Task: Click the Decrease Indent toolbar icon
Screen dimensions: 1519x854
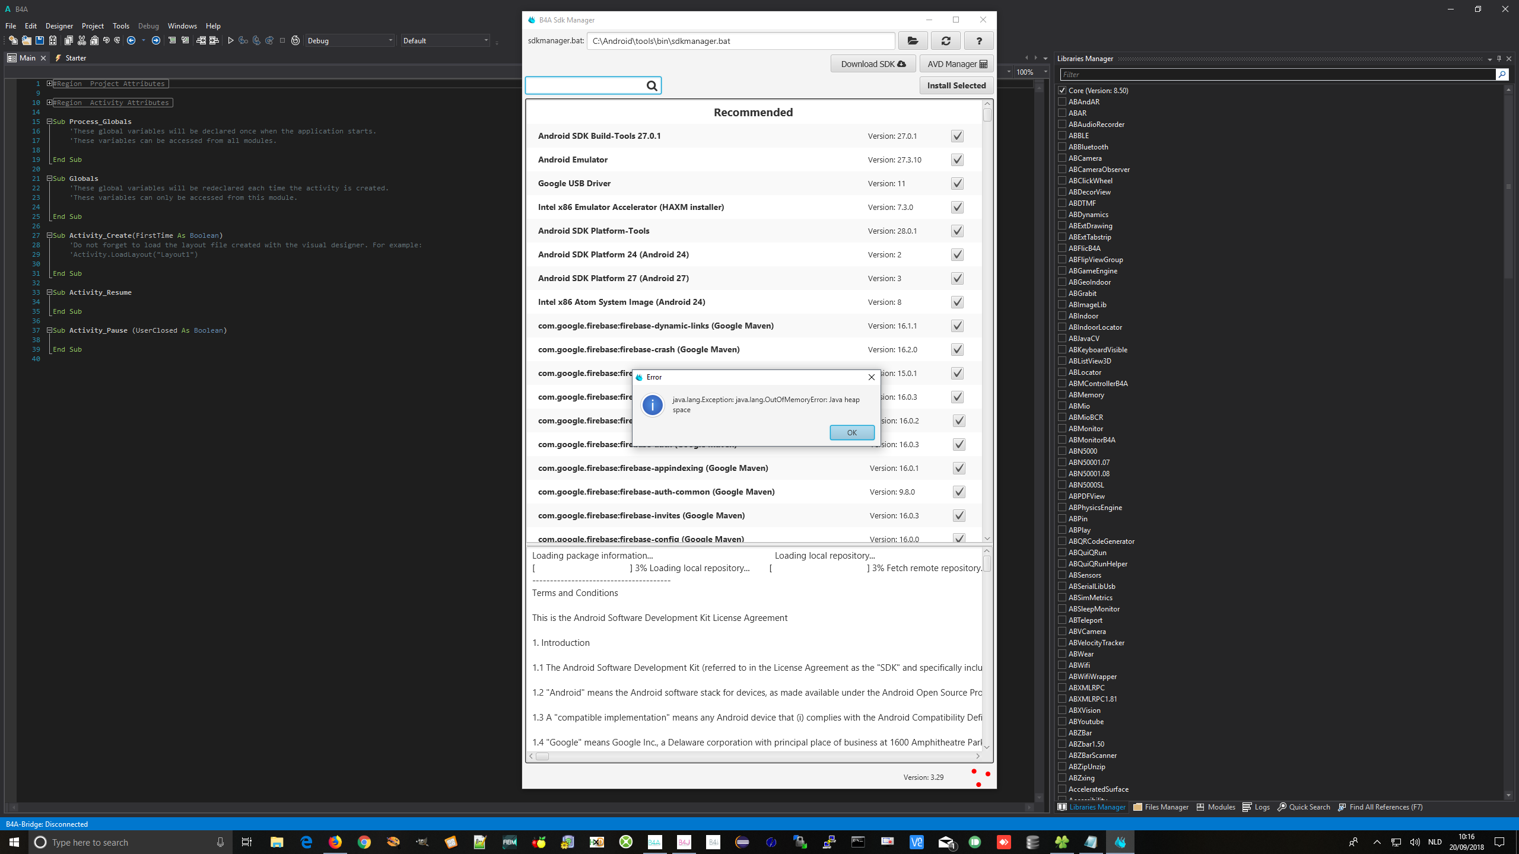Action: point(201,40)
